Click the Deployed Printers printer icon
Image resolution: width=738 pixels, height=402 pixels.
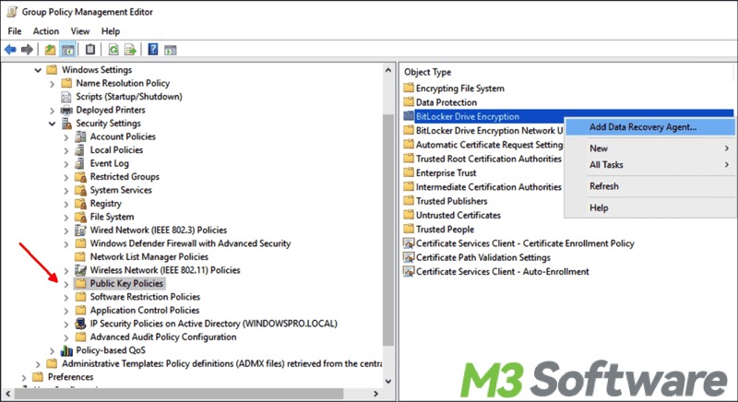coord(66,110)
